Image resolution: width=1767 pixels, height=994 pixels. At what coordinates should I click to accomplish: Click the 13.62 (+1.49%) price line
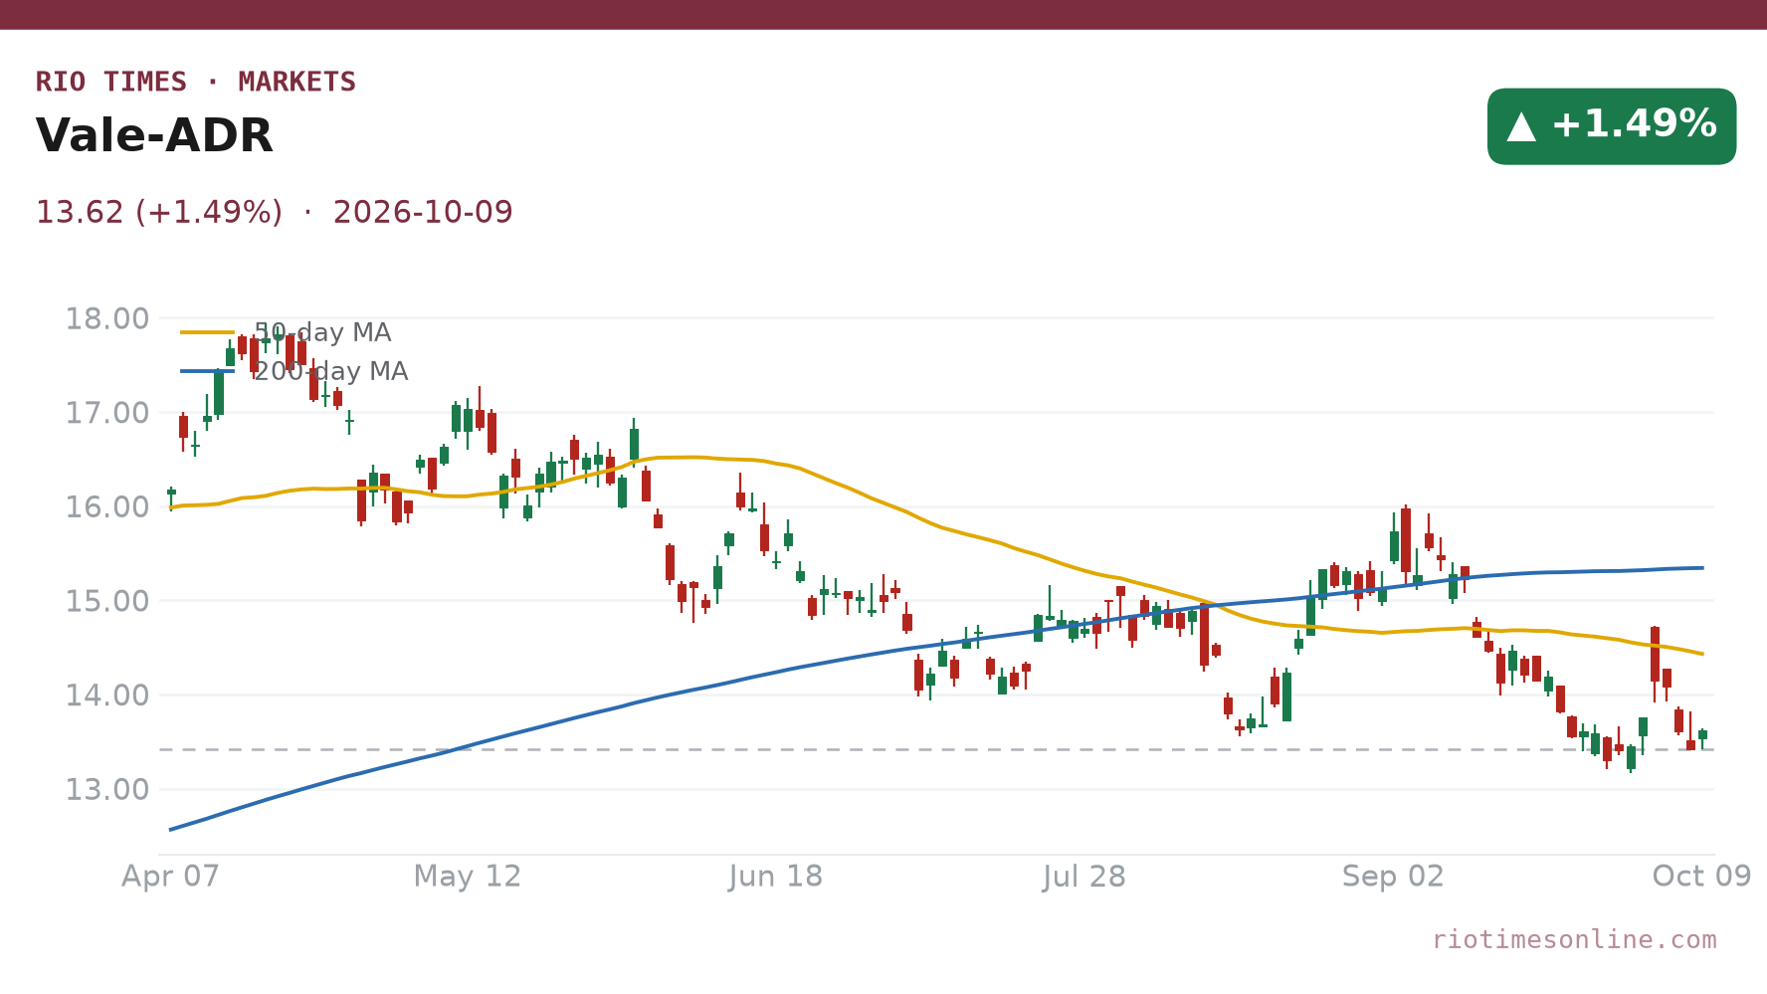[275, 212]
